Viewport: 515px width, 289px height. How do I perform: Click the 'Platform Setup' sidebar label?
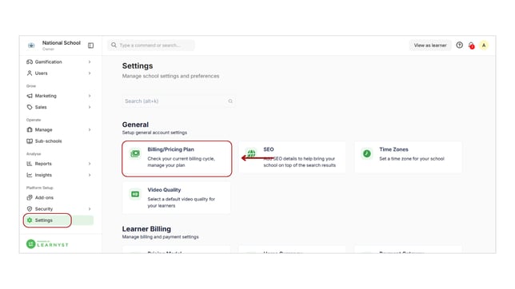(x=40, y=188)
